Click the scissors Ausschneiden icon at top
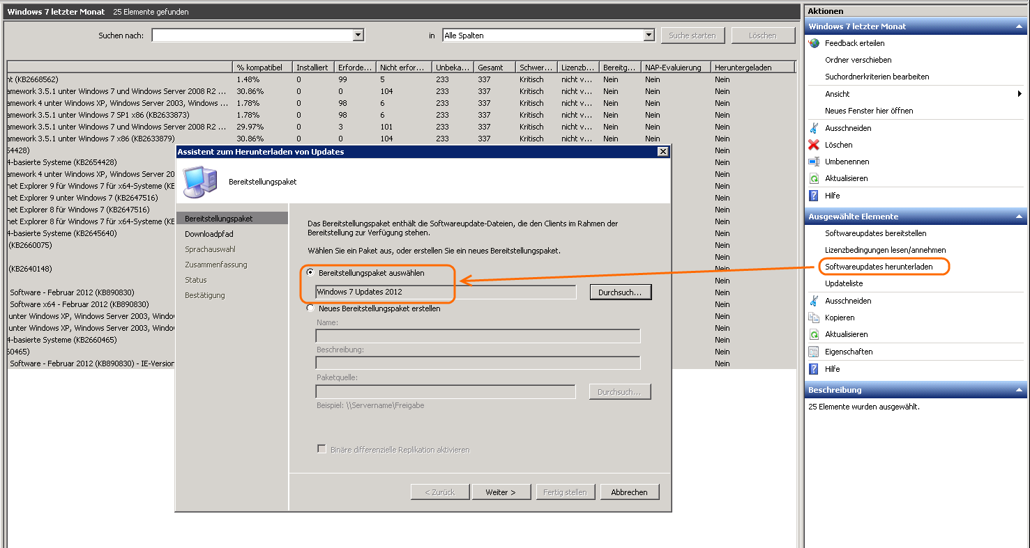Image resolution: width=1030 pixels, height=548 pixels. tap(814, 128)
